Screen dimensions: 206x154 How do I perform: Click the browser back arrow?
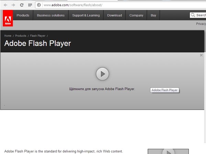[x=5, y=5]
